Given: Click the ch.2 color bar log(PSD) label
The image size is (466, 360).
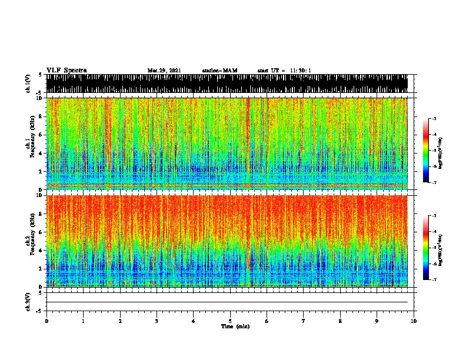Looking at the screenshot, I should pyautogui.click(x=441, y=250).
